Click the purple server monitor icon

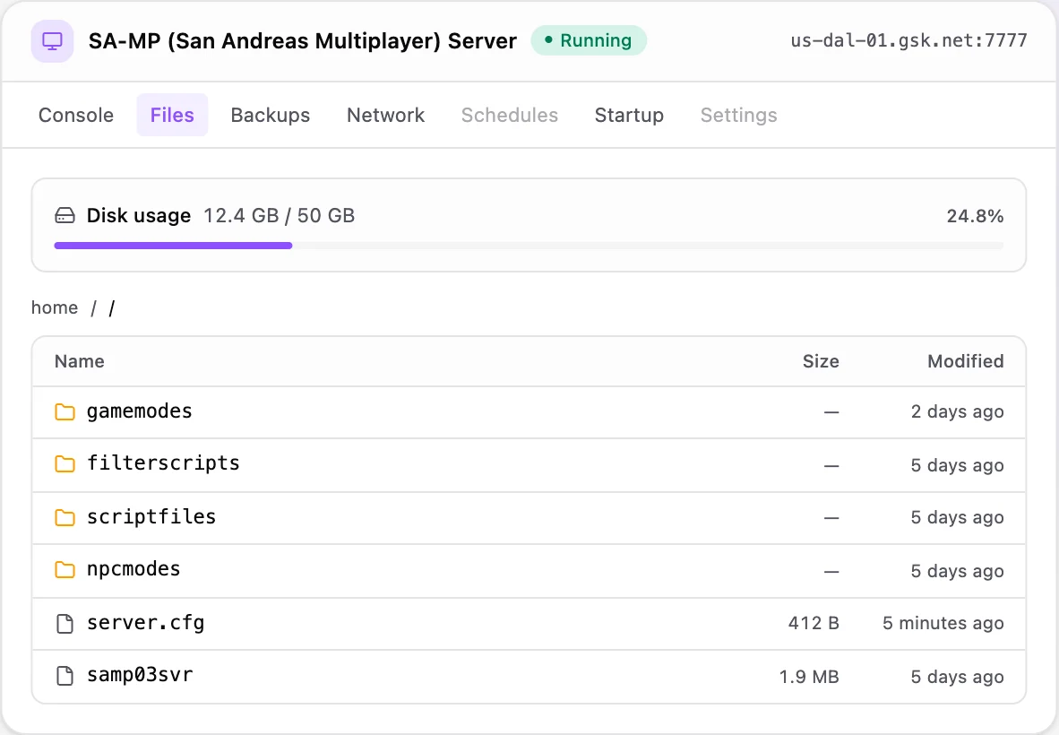(x=52, y=41)
